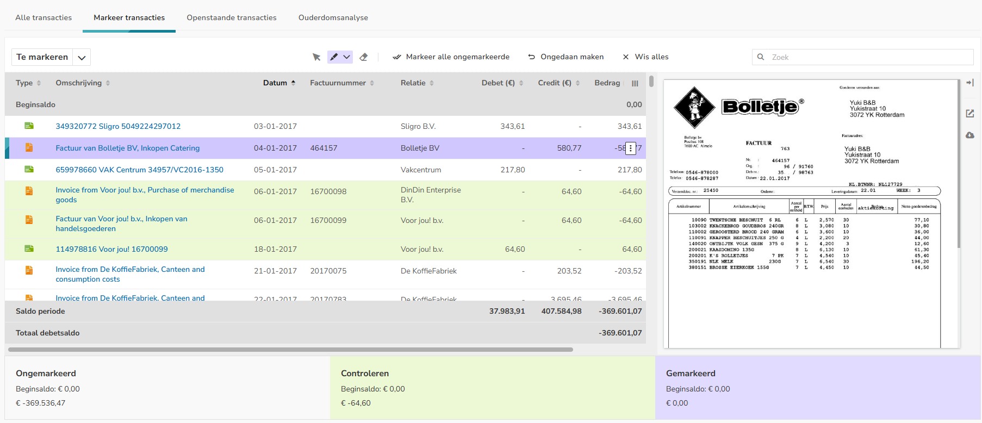Screen dimensions: 982x423
Task: Click invoice icon of Bolletje BV row
Action: pos(29,148)
